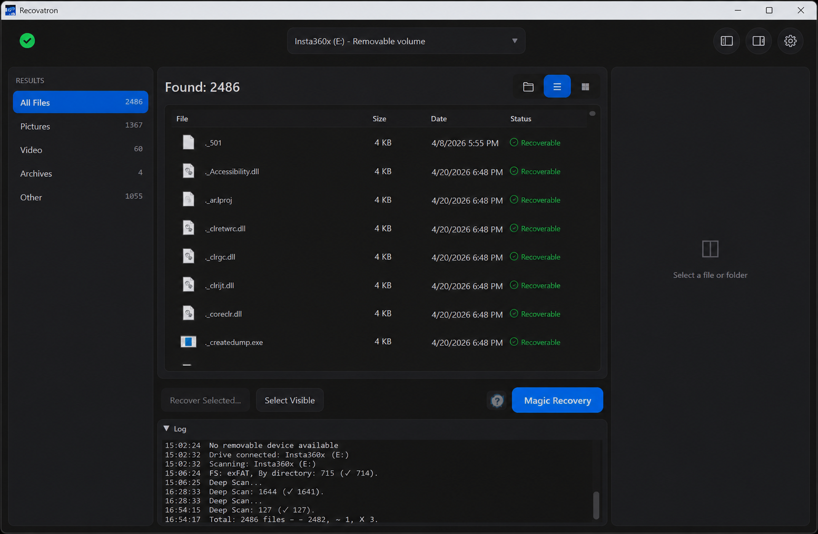This screenshot has height=534, width=818.
Task: Switch to grid thumbnail view icon
Action: (585, 86)
